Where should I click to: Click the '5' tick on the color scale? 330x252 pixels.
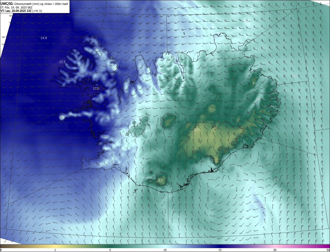(x=110, y=250)
